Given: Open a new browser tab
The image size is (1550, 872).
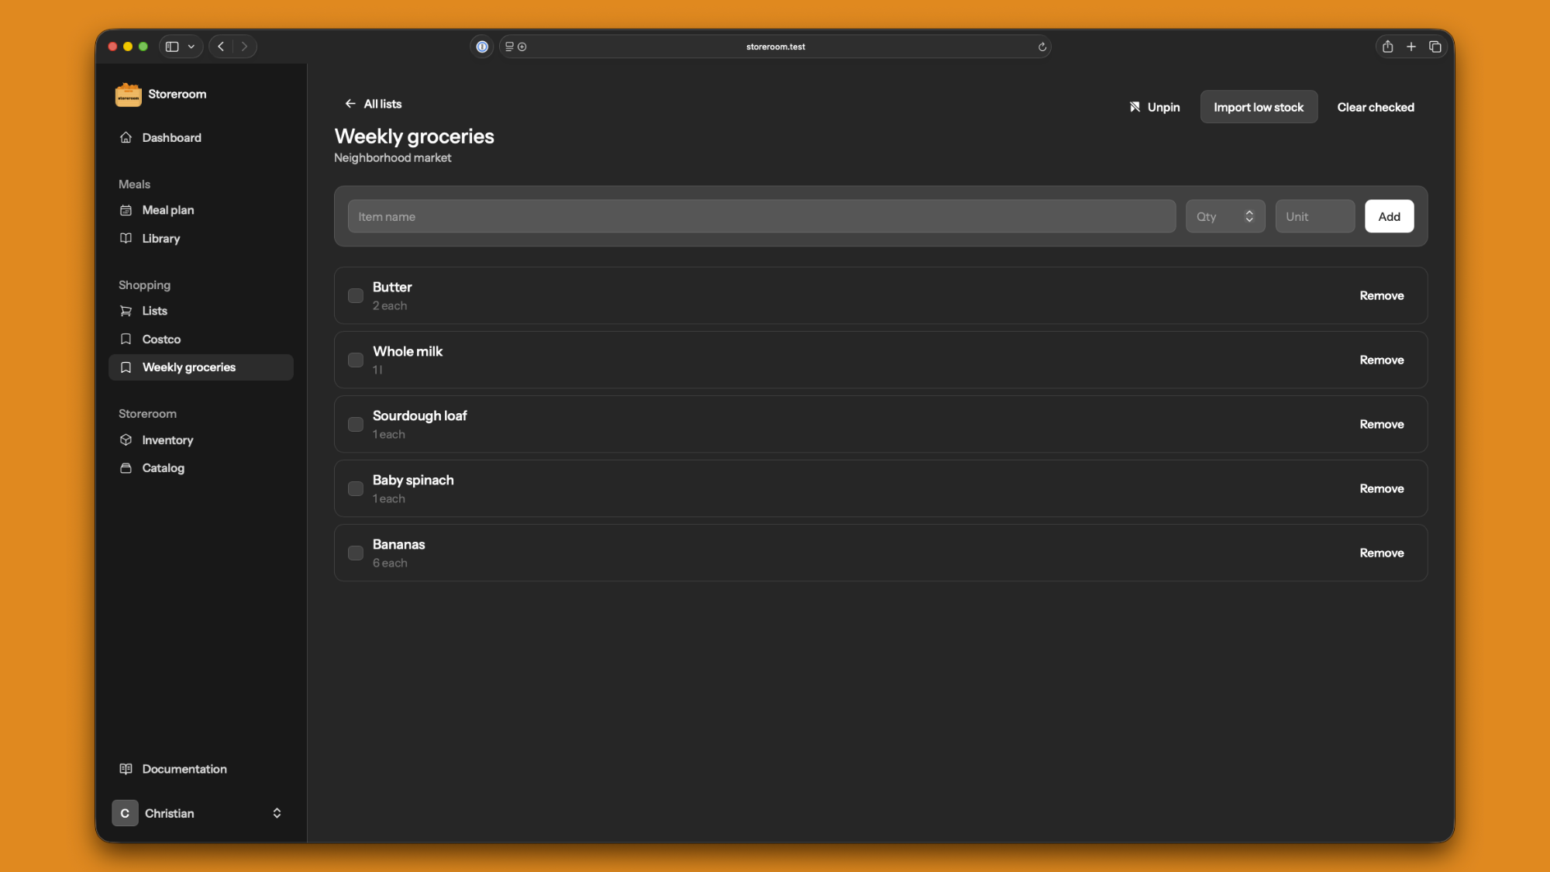Looking at the screenshot, I should pyautogui.click(x=1411, y=47).
